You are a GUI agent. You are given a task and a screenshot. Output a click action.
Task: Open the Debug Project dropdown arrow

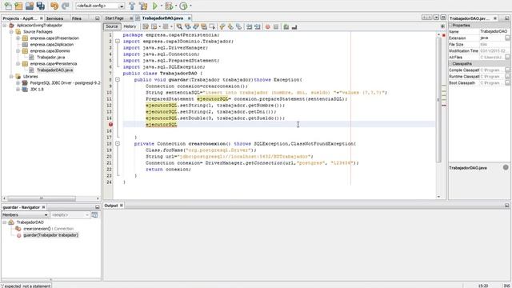(176, 6)
